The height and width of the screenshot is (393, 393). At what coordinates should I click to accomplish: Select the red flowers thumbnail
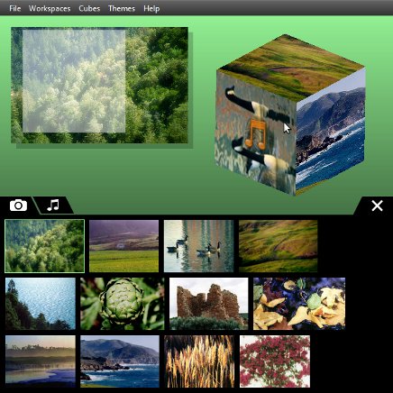click(x=275, y=361)
